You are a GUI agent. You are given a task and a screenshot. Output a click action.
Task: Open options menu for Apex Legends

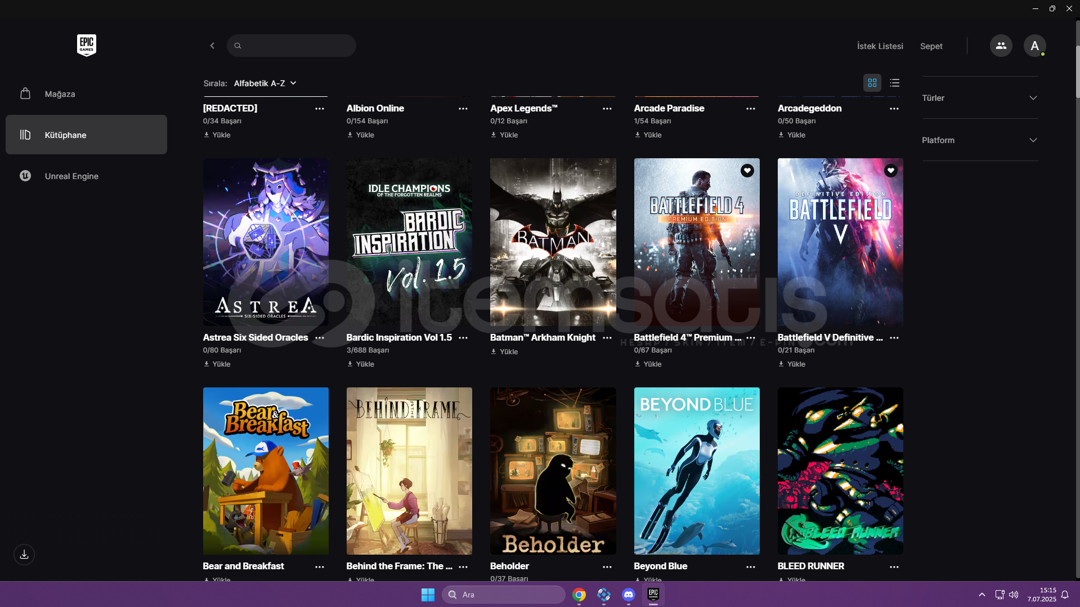(607, 108)
